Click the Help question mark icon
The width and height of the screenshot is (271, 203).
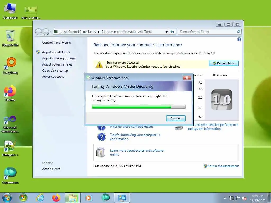click(x=239, y=40)
